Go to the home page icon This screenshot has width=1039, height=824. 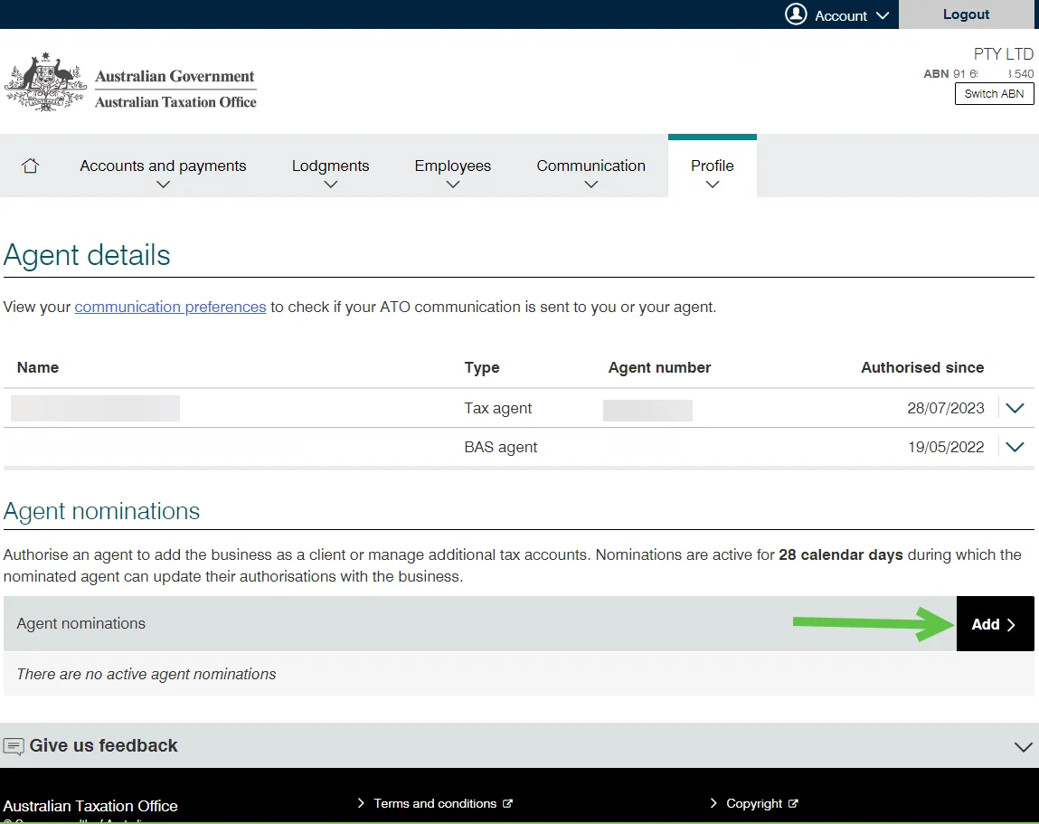[x=31, y=166]
